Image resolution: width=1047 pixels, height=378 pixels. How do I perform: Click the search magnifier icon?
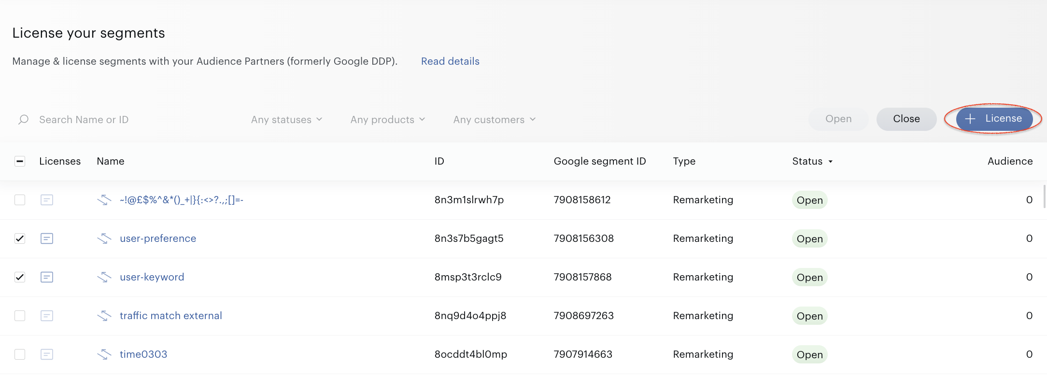point(23,119)
